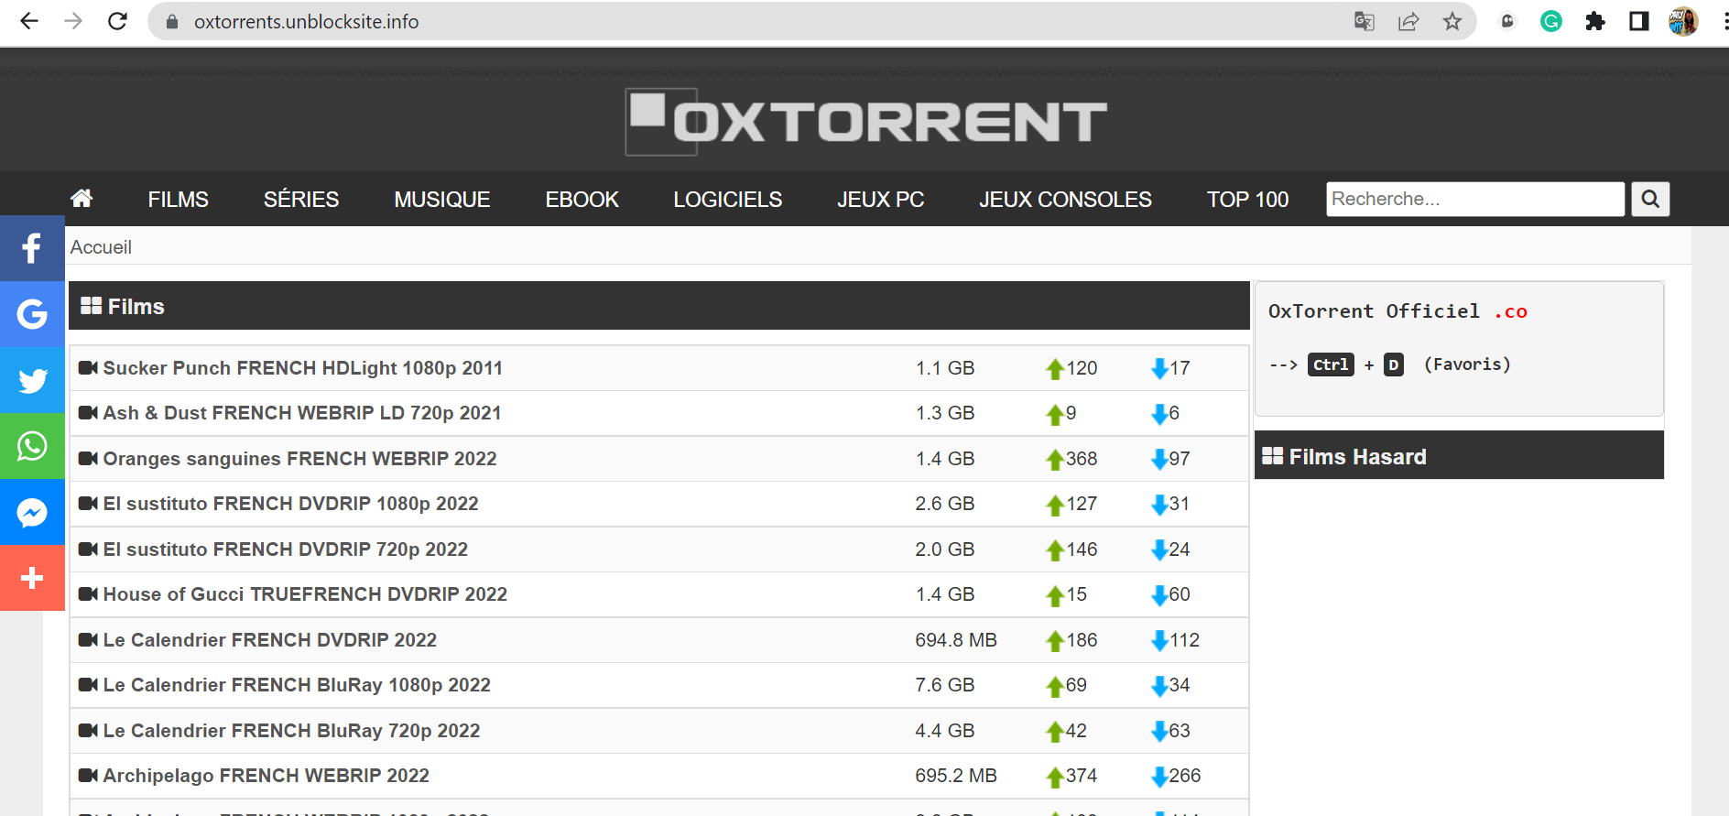Share on WhatsApp

click(32, 446)
